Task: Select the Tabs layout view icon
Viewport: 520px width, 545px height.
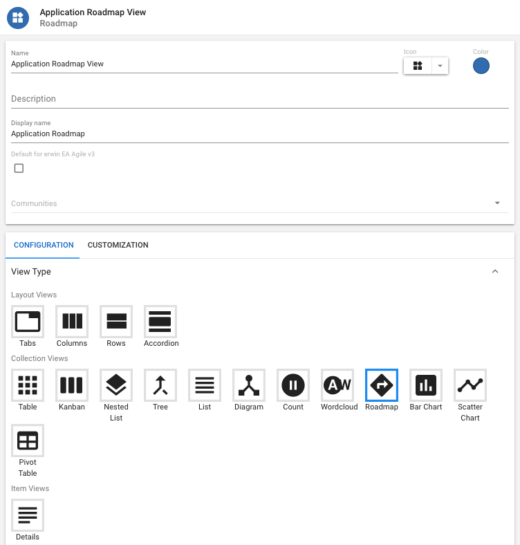Action: tap(28, 322)
